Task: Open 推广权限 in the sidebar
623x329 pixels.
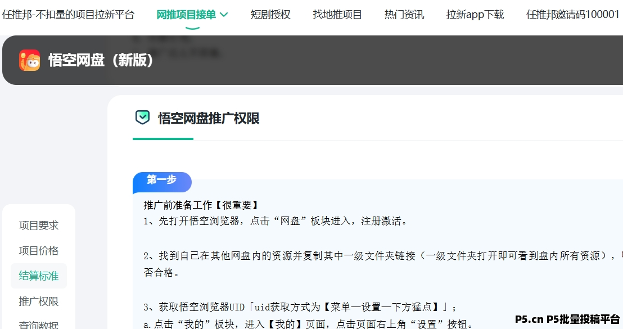Action: pos(39,301)
